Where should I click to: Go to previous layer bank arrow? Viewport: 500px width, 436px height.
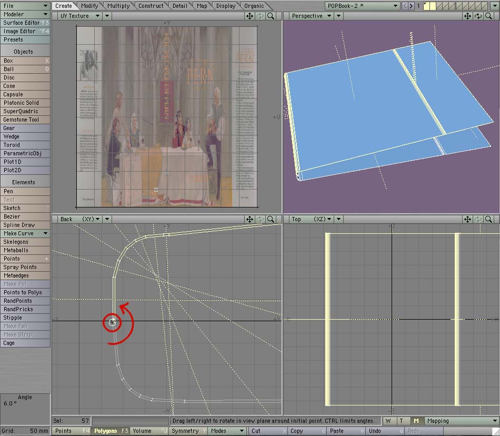405,6
